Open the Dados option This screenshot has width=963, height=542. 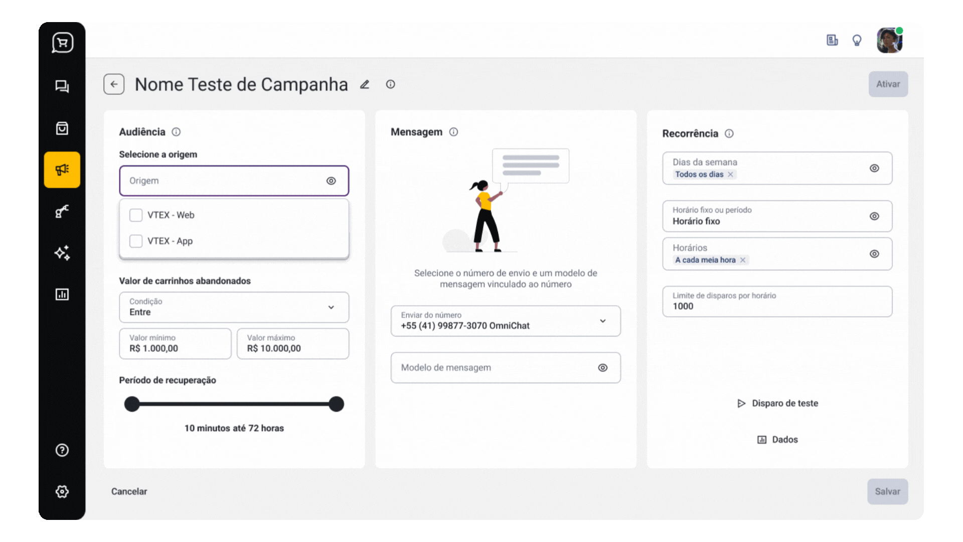click(777, 440)
